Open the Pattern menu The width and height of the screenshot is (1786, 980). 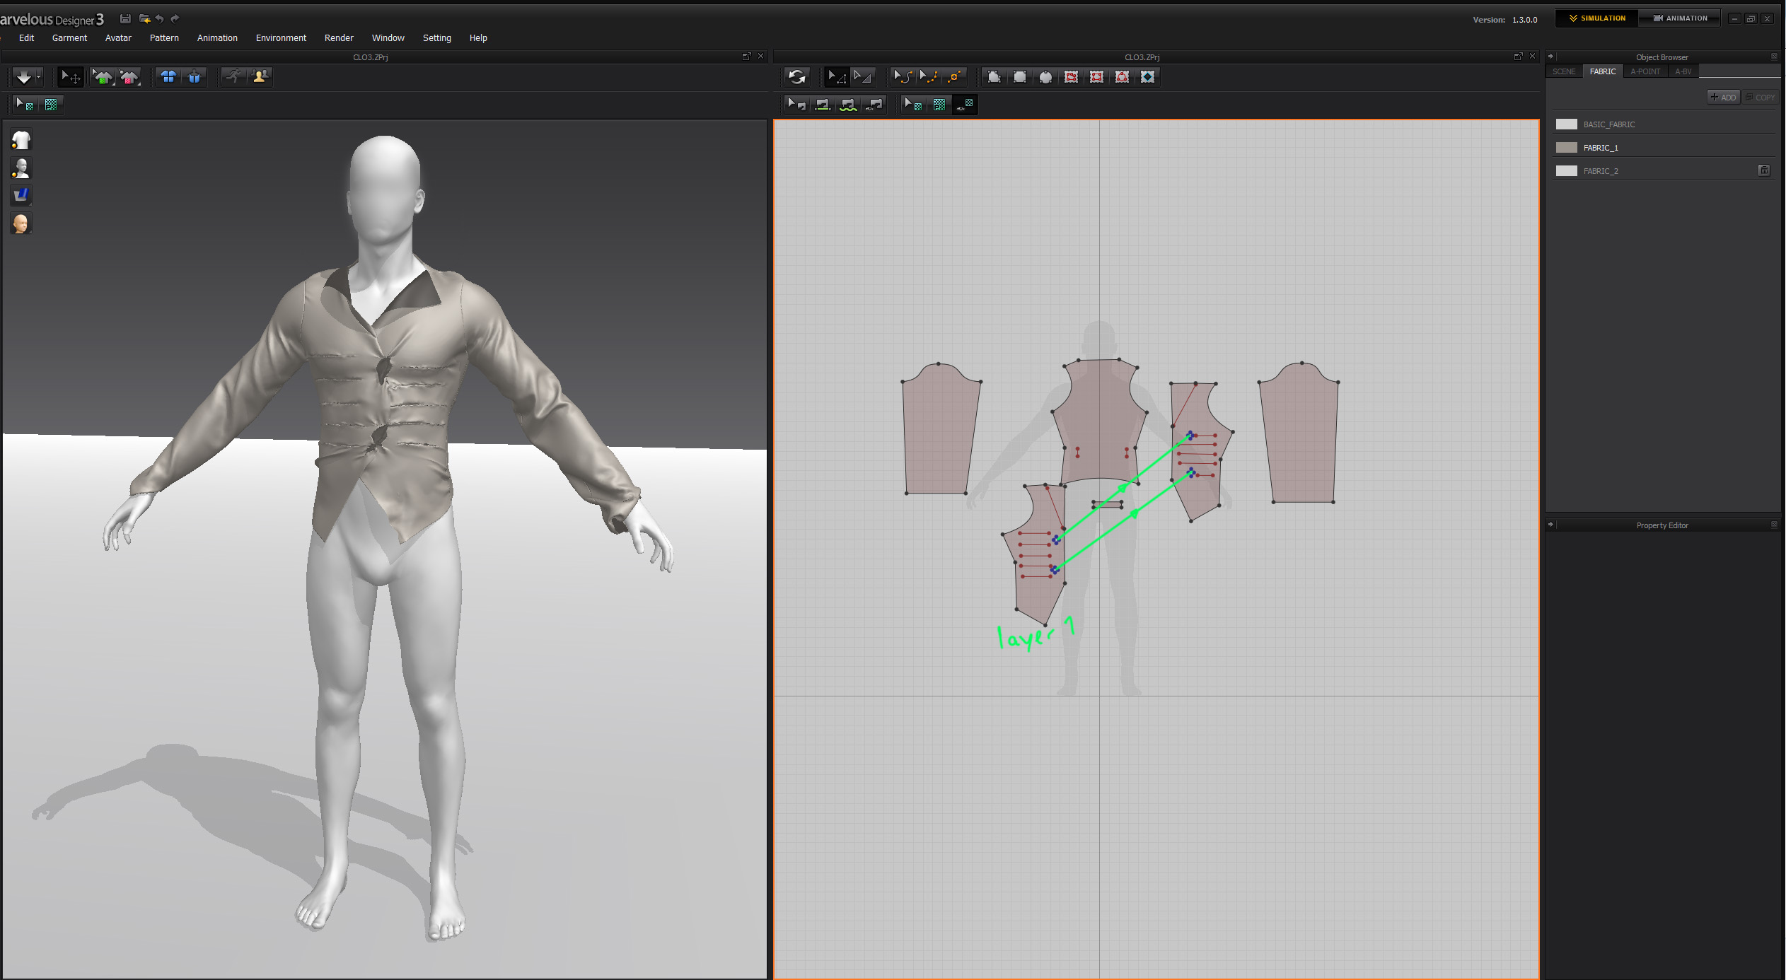pos(164,38)
